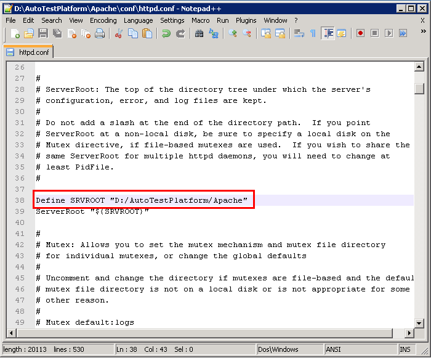Minimize the Notepad++ window

pyautogui.click(x=401, y=9)
